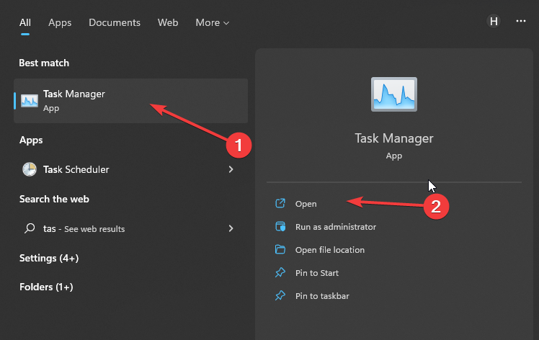
Task: Click the Task Scheduler clock icon
Action: [30, 169]
